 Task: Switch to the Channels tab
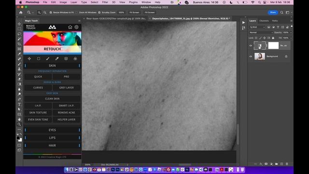(264, 21)
